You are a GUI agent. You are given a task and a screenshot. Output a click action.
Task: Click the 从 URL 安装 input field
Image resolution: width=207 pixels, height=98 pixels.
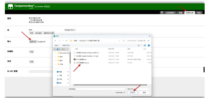(41, 71)
